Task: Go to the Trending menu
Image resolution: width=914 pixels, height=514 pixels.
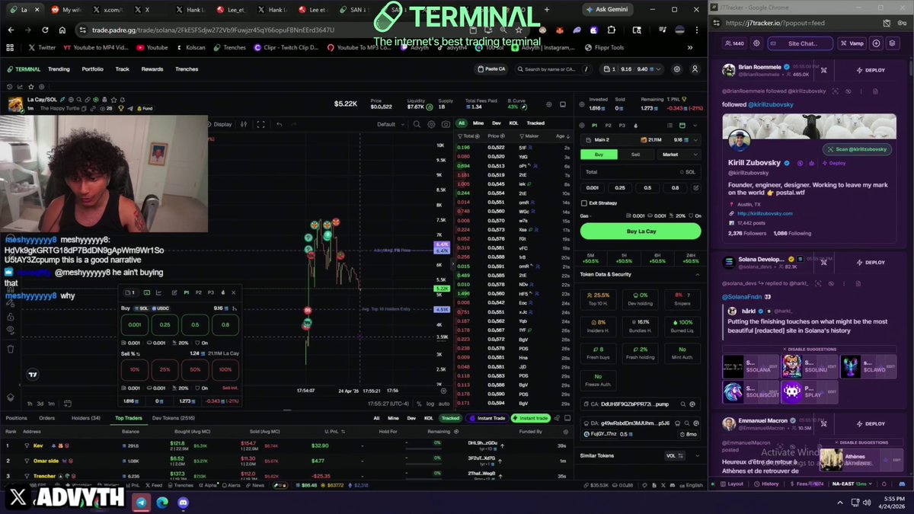Action: (59, 69)
